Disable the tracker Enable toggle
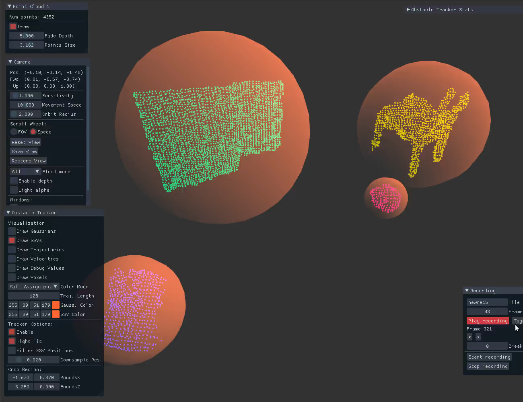The image size is (523, 402). (x=11, y=332)
